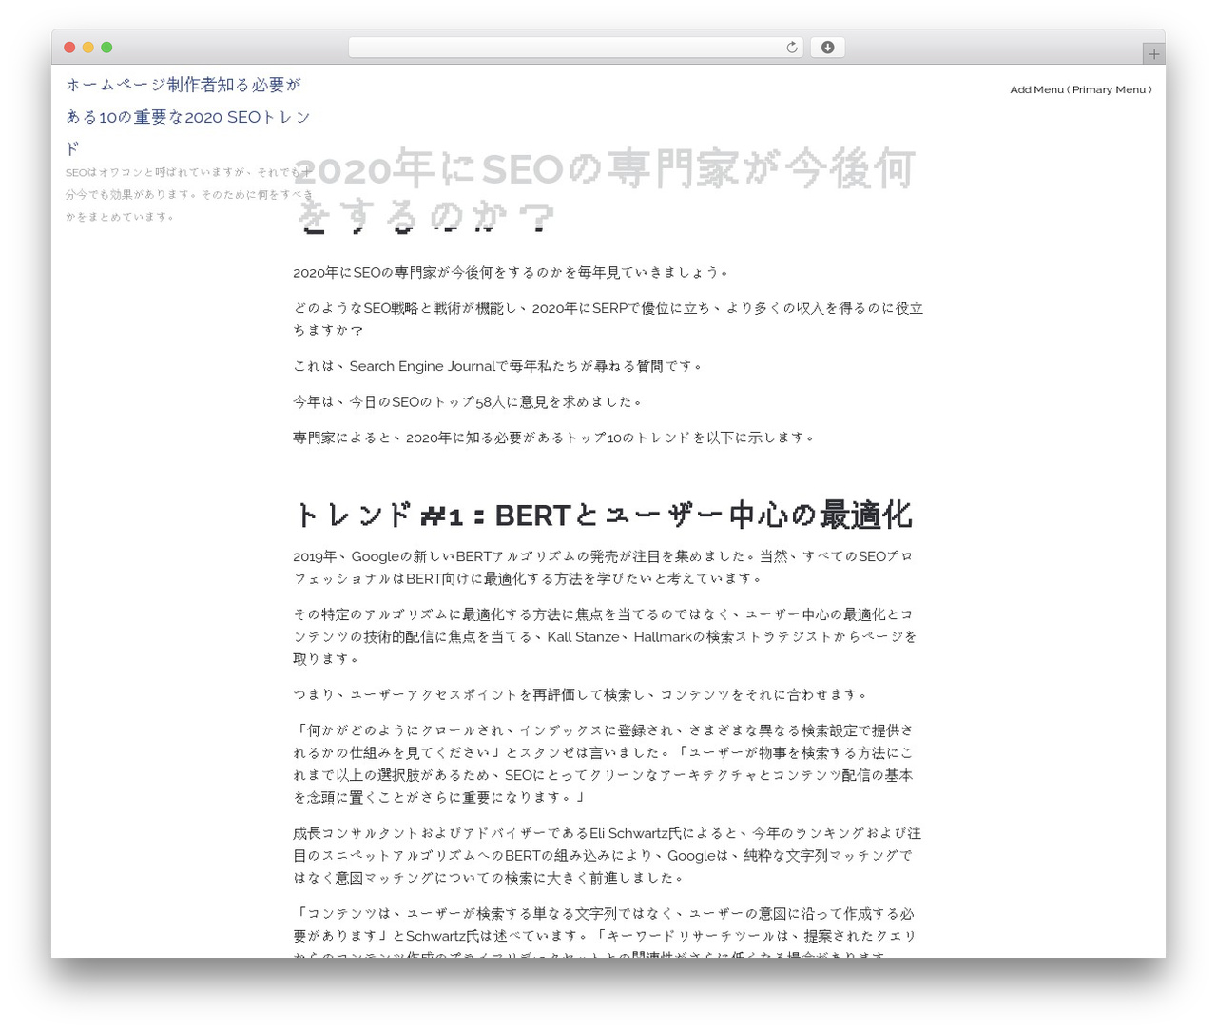Click paragraph mentioning Search Engine Journal

(x=497, y=365)
